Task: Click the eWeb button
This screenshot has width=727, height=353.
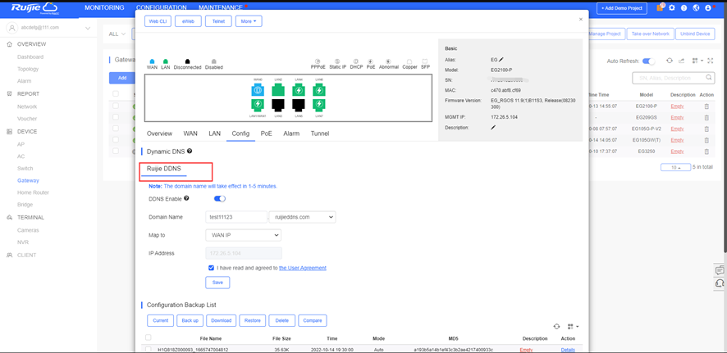Action: pos(188,21)
